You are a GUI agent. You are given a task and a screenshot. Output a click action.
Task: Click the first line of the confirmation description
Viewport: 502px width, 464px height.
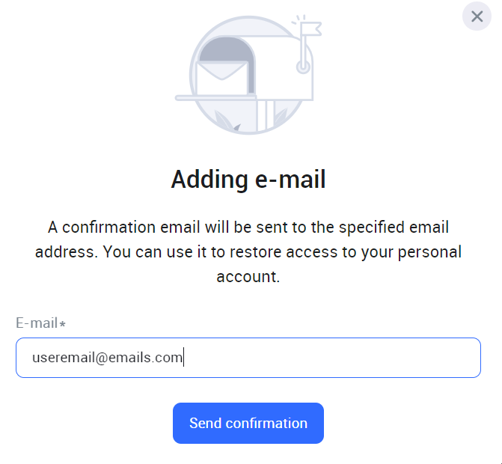(x=248, y=226)
